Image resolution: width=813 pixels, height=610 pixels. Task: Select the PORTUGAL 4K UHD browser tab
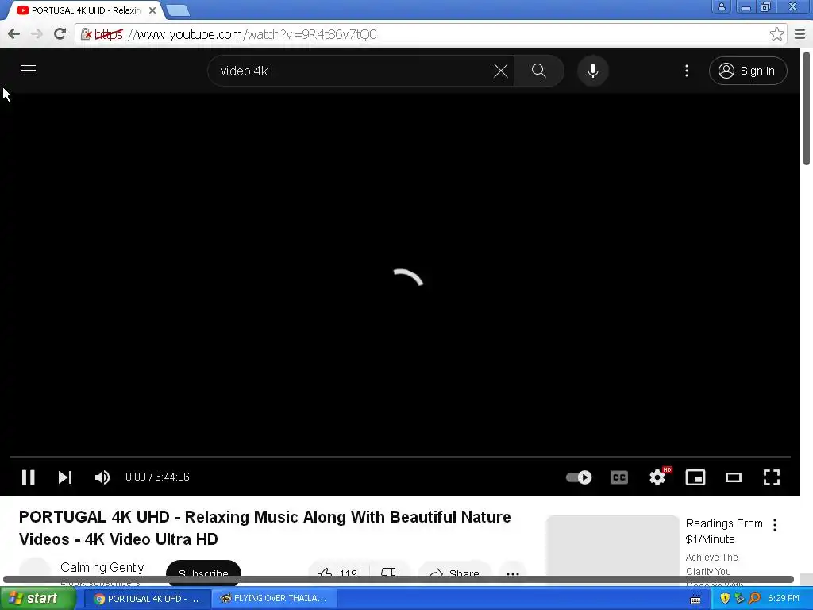point(86,10)
